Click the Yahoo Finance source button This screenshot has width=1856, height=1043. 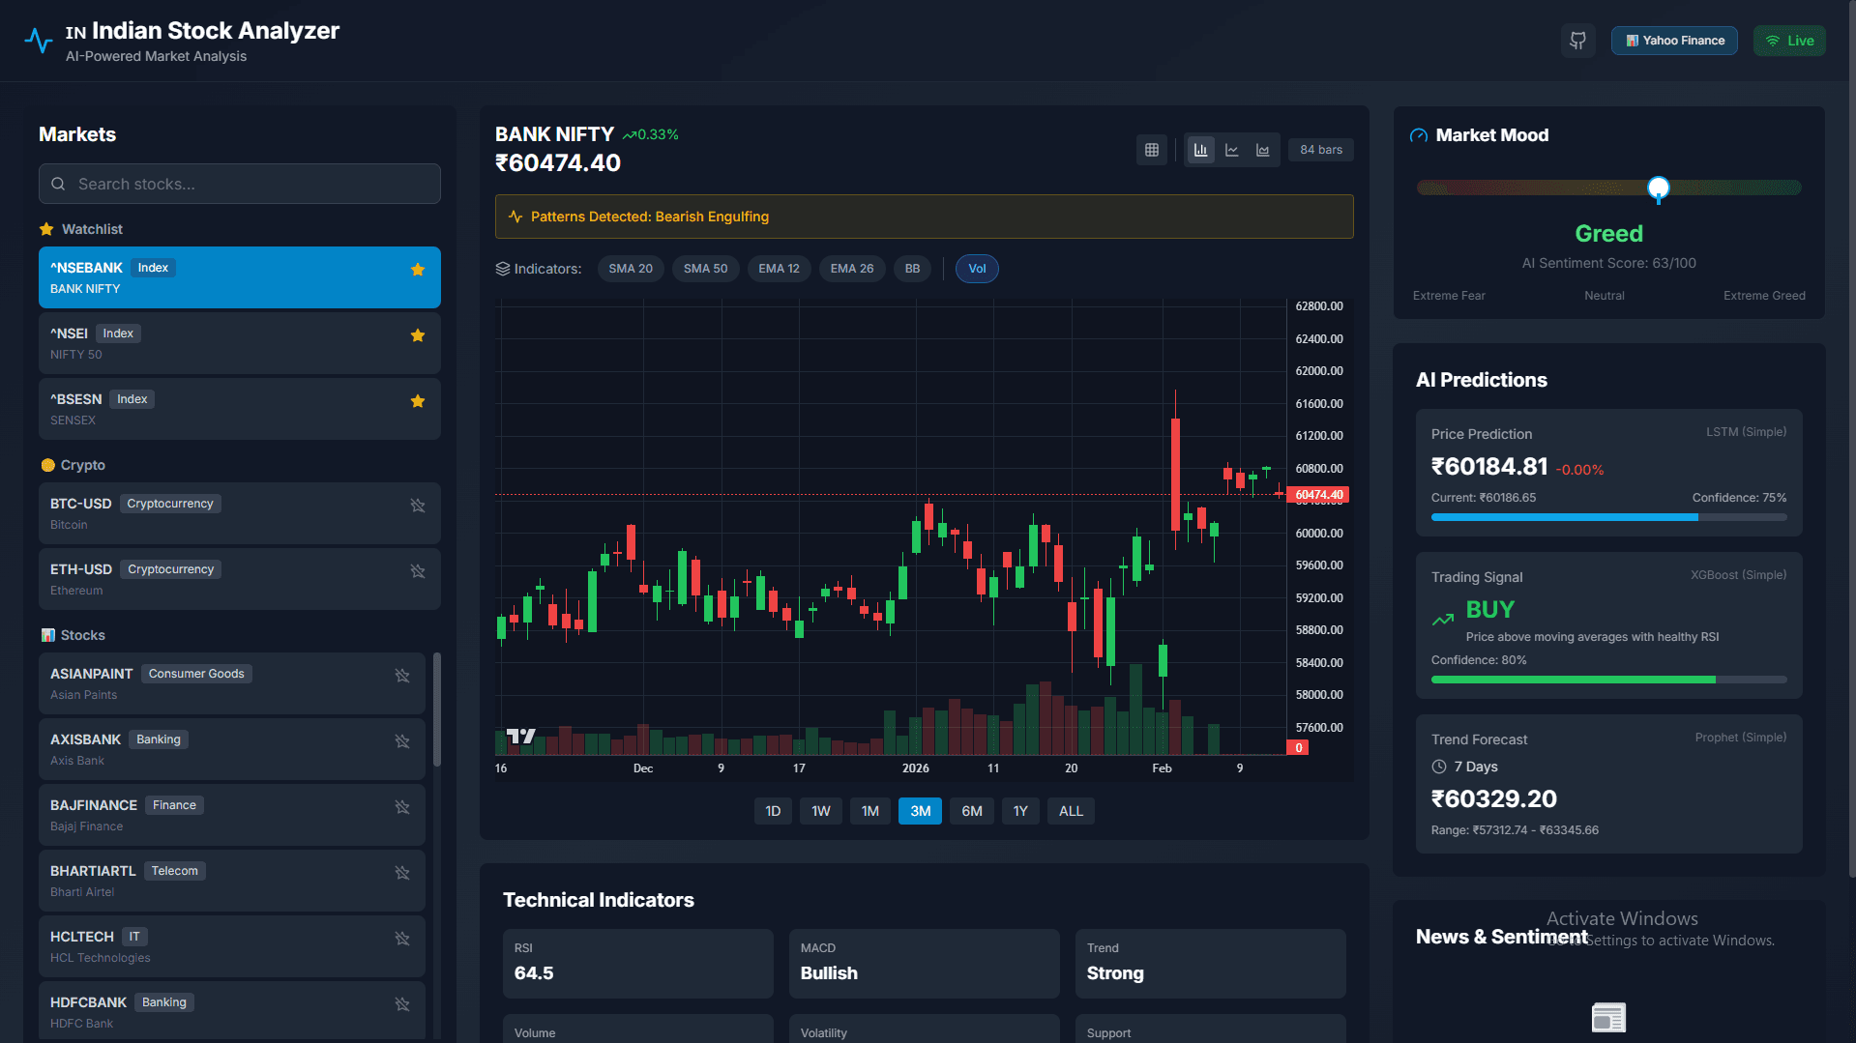(1674, 40)
